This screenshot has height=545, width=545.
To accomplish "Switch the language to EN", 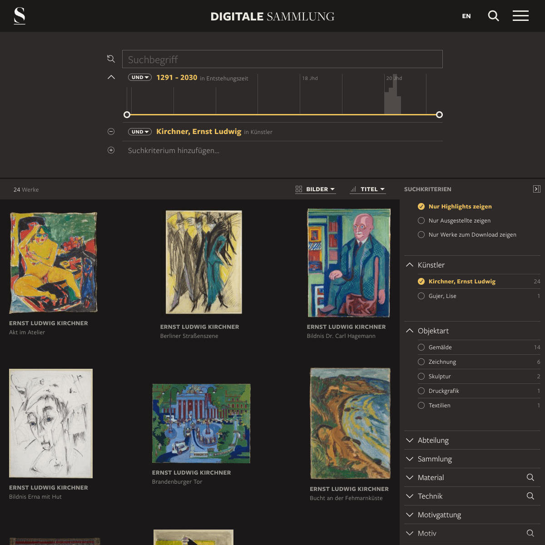I will click(466, 16).
